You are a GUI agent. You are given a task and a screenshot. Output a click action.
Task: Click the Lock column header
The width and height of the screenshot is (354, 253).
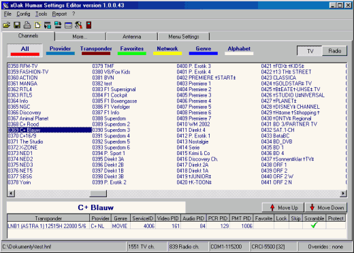click(x=281, y=218)
